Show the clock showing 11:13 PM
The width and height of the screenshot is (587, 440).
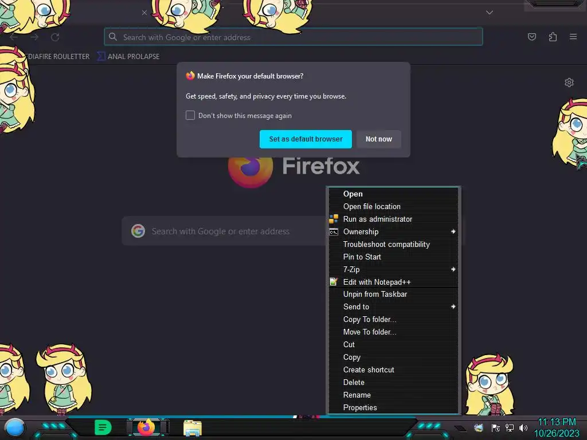pyautogui.click(x=557, y=422)
